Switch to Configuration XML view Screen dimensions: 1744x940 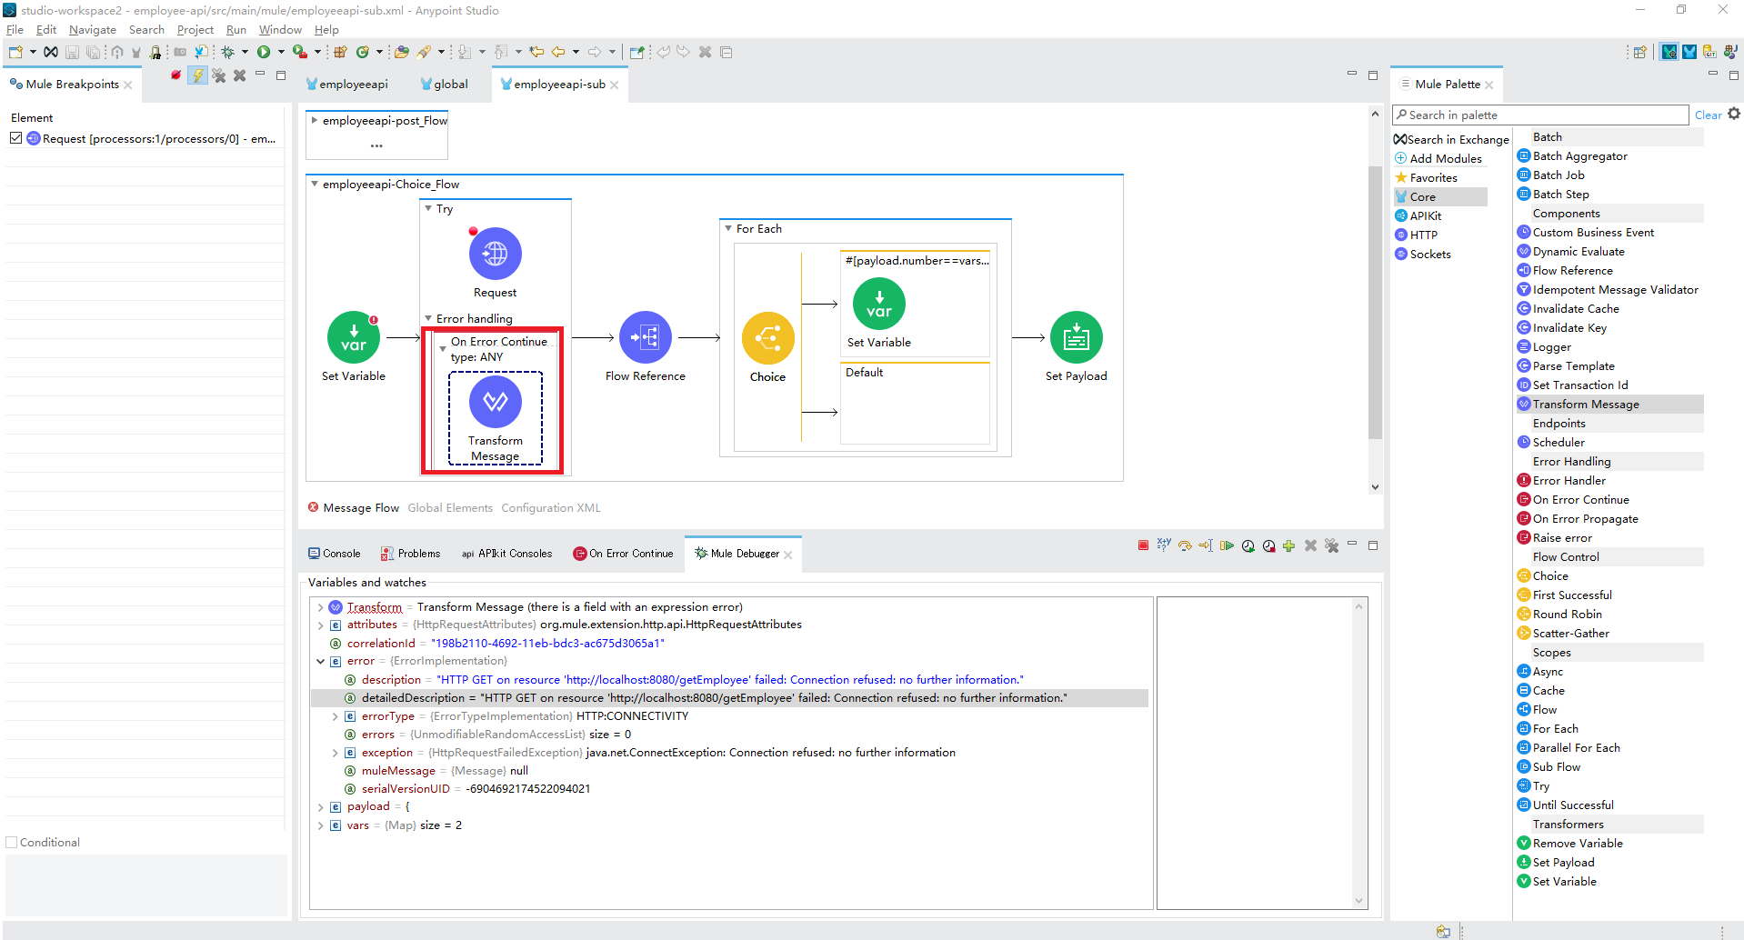tap(551, 508)
